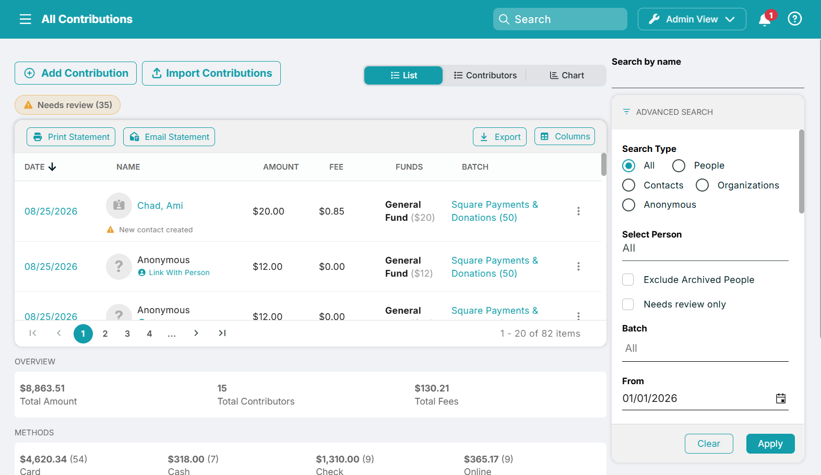Apply the advanced search filters
Viewport: 821px width, 475px height.
click(770, 444)
